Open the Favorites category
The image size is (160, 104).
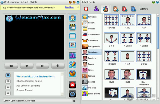click(92, 17)
